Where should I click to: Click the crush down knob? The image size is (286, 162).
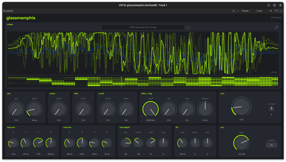(x=126, y=109)
